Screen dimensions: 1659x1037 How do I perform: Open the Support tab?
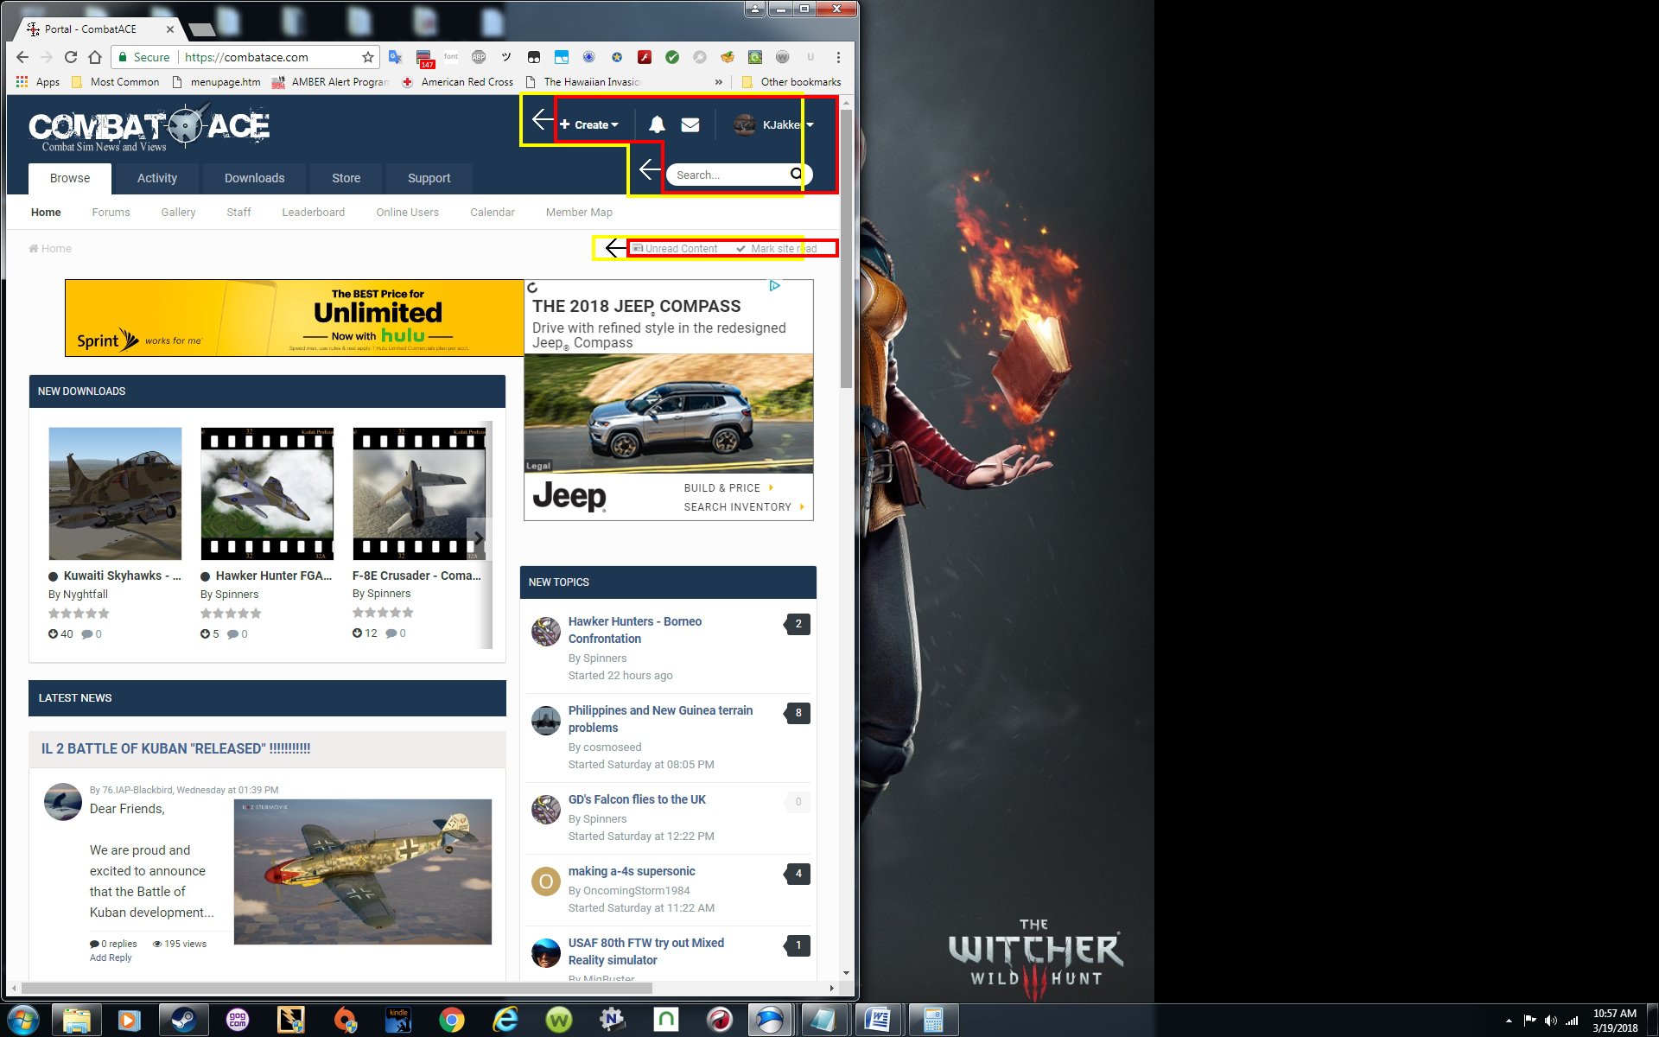429,178
